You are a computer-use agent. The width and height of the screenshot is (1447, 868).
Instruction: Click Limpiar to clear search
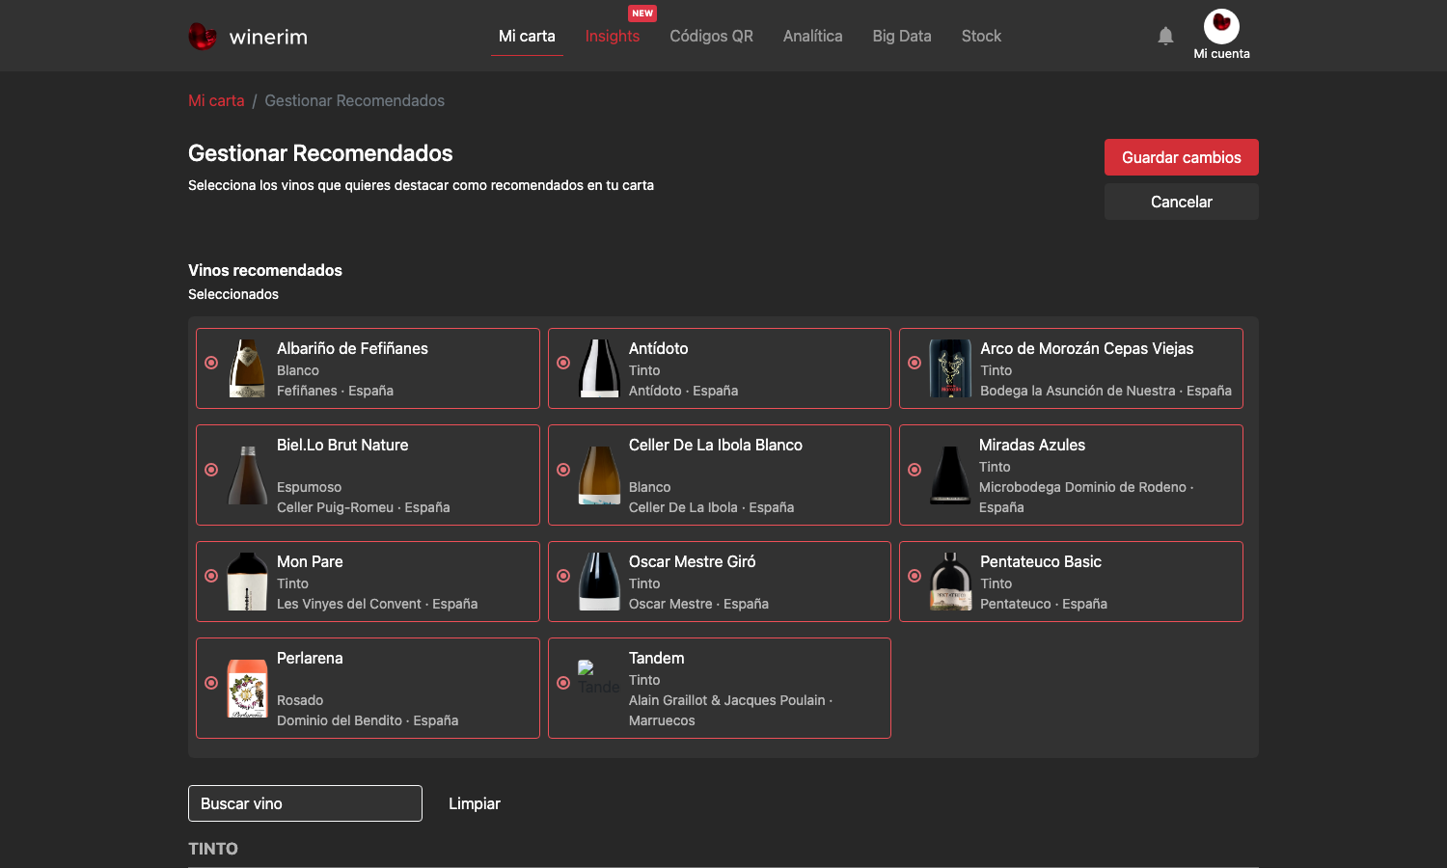pos(475,803)
